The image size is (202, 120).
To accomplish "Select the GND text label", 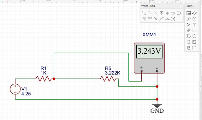I will click(x=157, y=111).
